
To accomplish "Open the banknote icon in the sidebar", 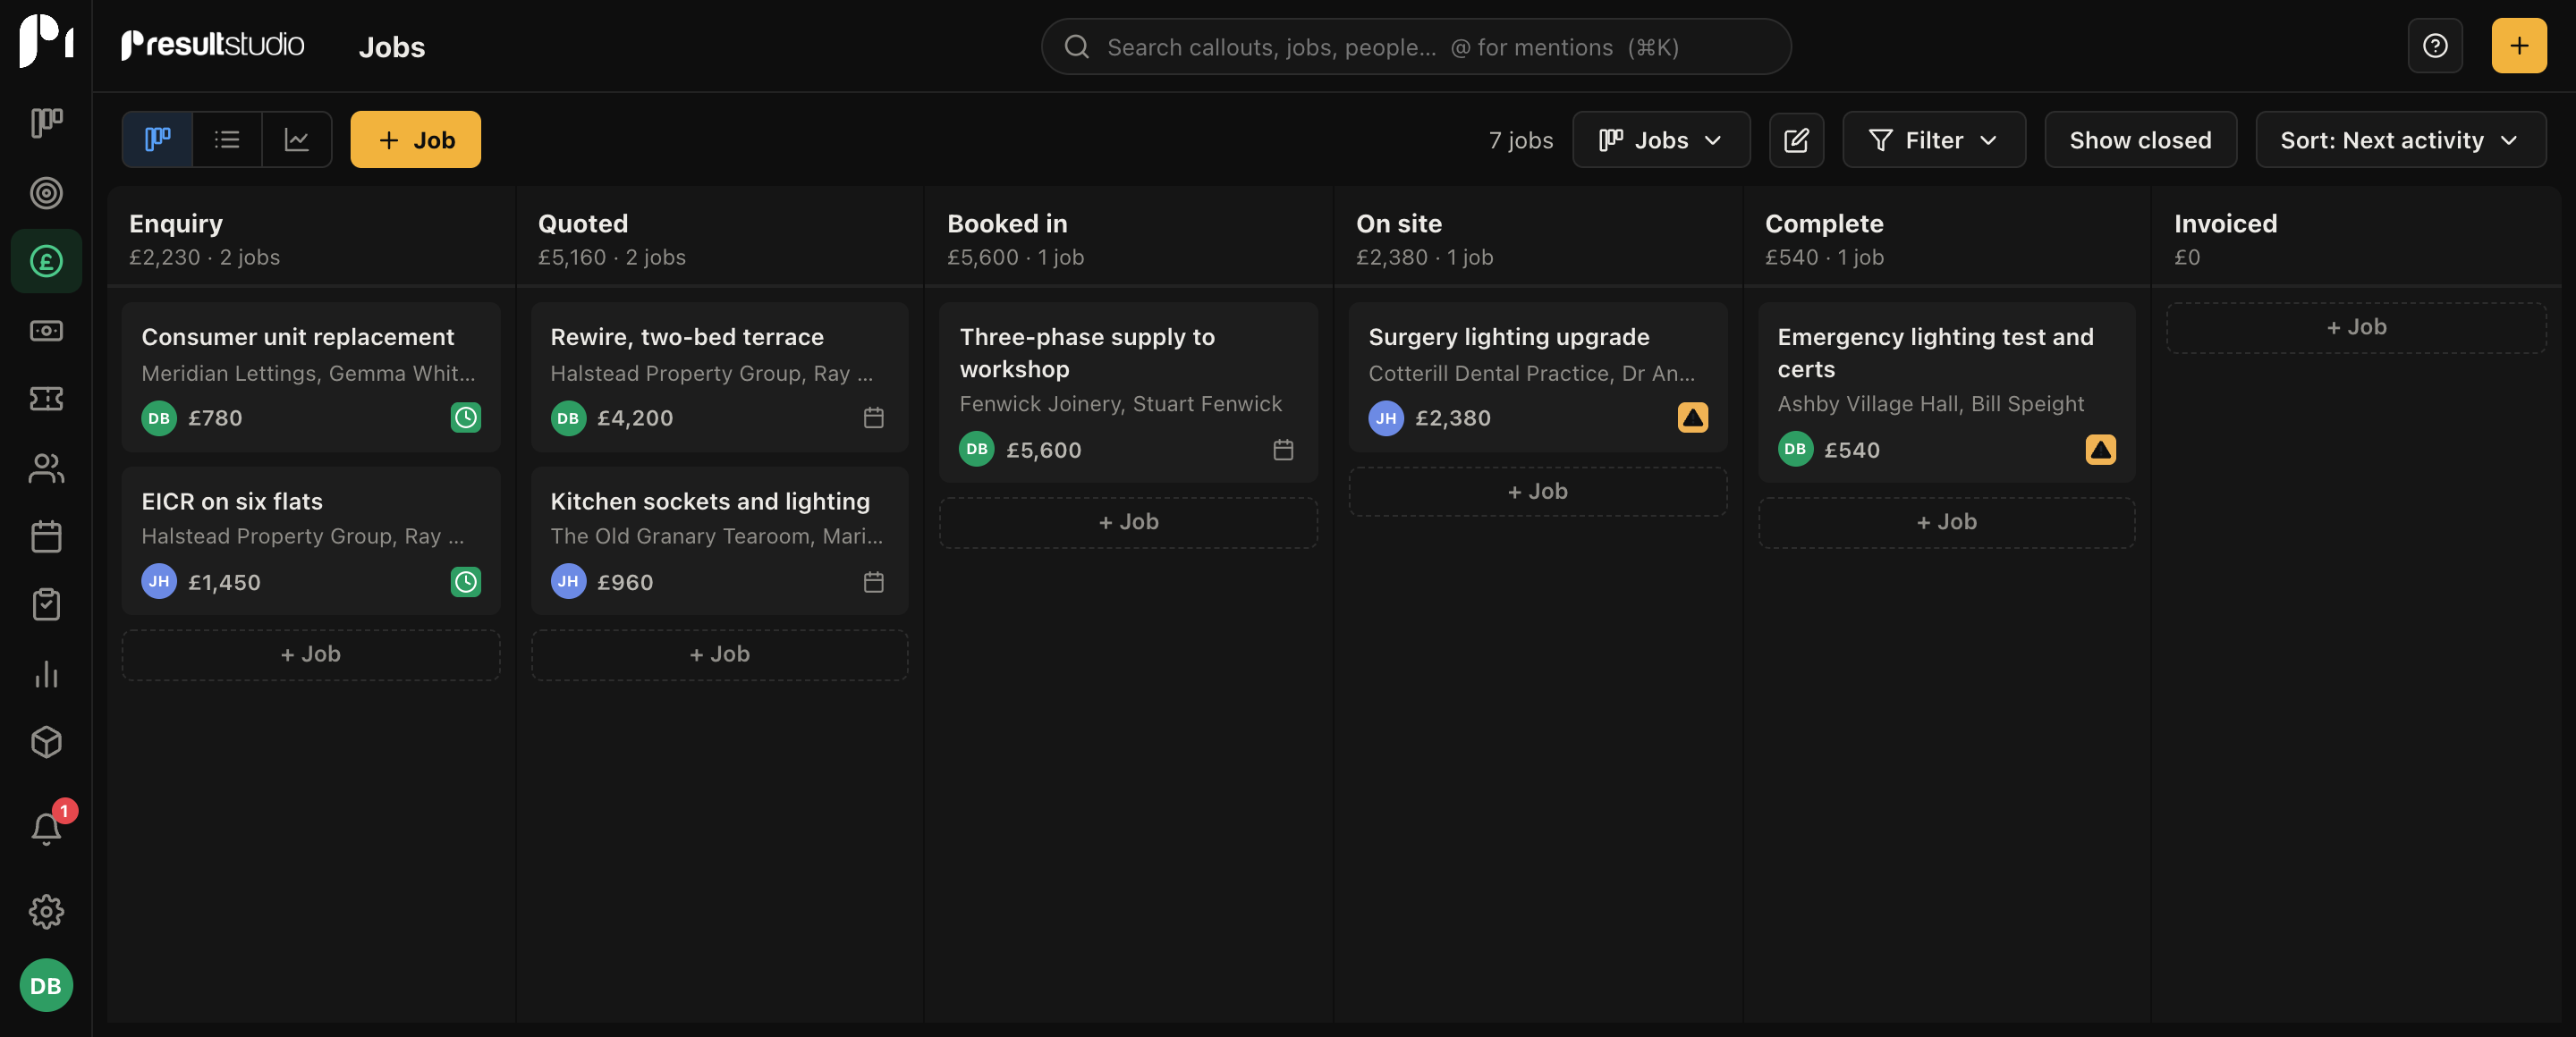I will pyautogui.click(x=46, y=330).
